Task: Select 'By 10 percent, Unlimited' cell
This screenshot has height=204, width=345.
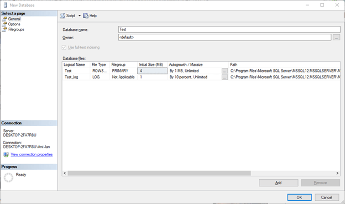Action: pos(195,77)
